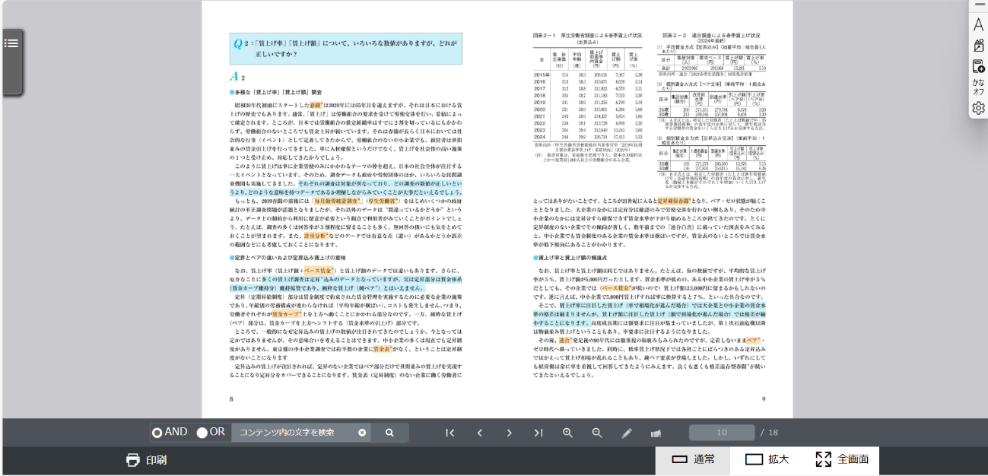Viewport: 988px width, 476px height.
Task: Click the Q2 question box heading
Action: [x=346, y=49]
